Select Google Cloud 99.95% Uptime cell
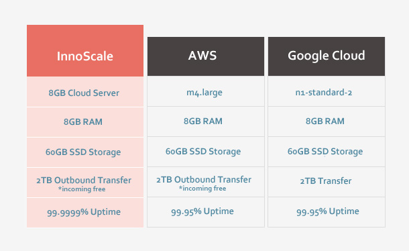 pyautogui.click(x=327, y=212)
